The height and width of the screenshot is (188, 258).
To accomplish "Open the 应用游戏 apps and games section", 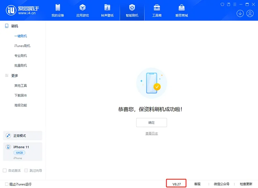I will point(82,10).
